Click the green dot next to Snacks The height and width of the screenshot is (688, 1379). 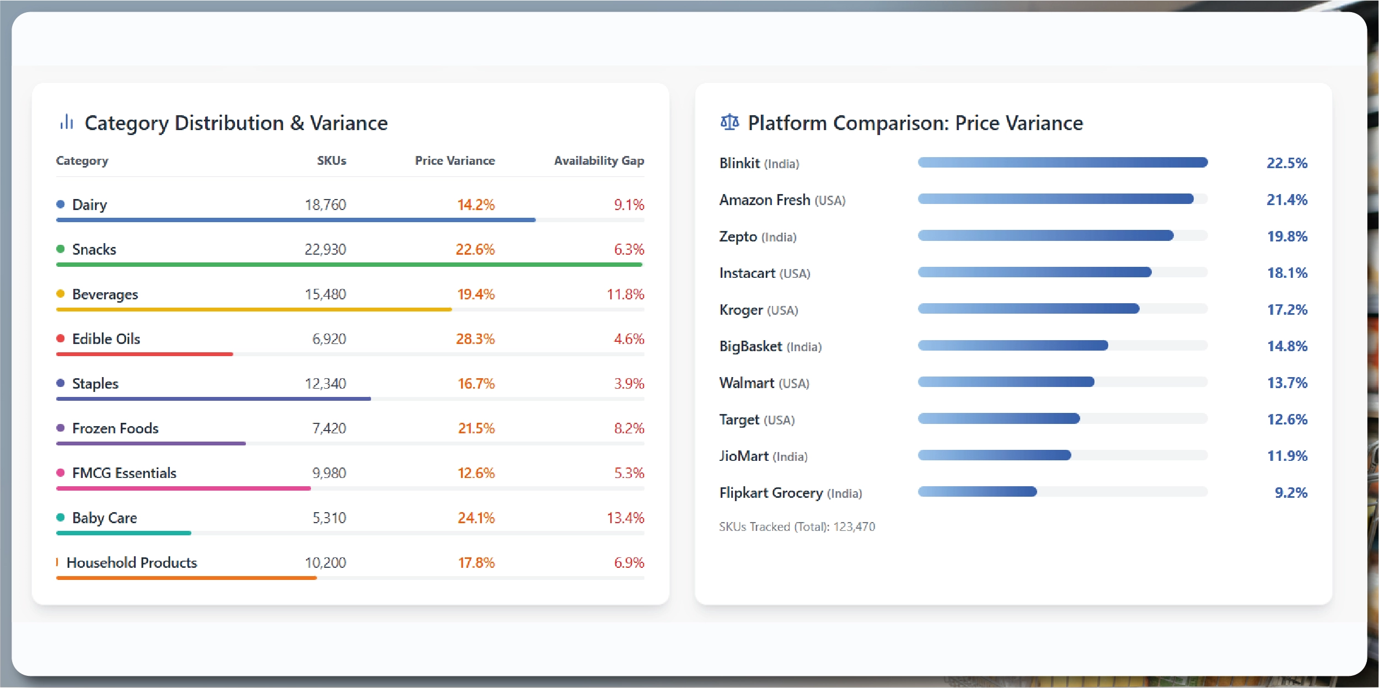(x=61, y=249)
